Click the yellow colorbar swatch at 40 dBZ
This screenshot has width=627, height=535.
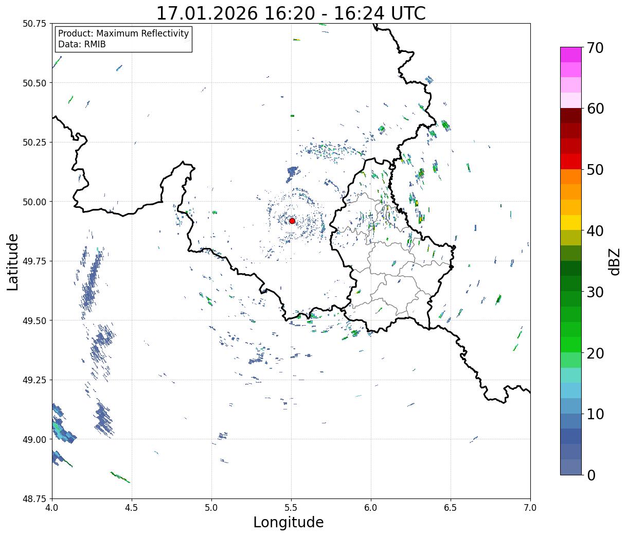(571, 222)
